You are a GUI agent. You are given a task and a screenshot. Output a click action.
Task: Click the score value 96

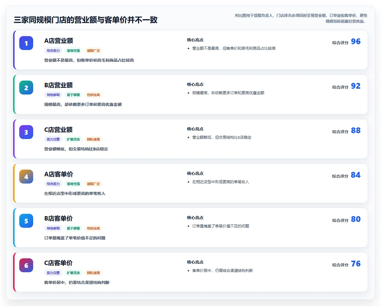pos(356,42)
